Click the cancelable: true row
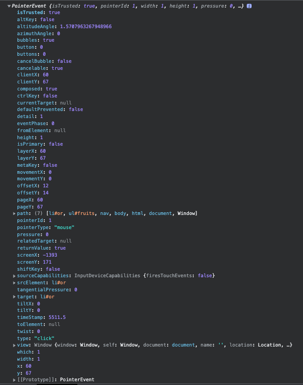 coord(40,68)
